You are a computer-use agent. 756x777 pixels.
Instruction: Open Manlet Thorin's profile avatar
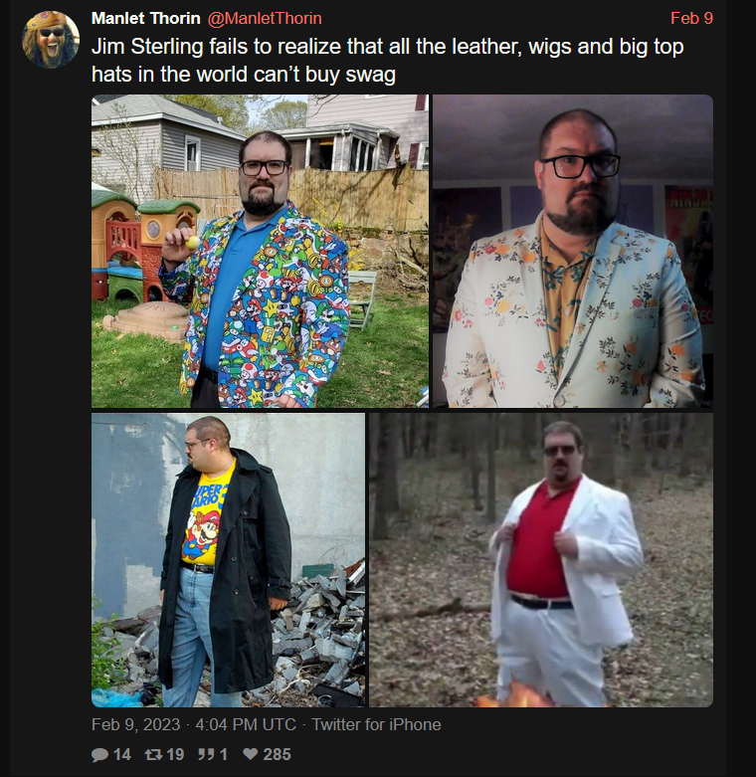tap(51, 40)
